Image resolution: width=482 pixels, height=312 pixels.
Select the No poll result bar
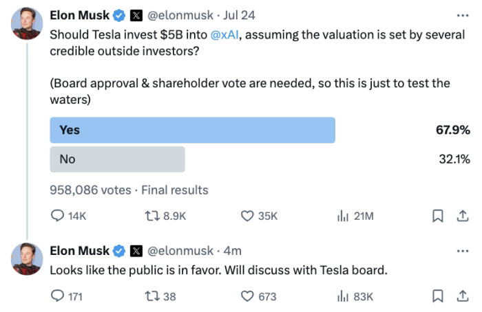pos(118,159)
